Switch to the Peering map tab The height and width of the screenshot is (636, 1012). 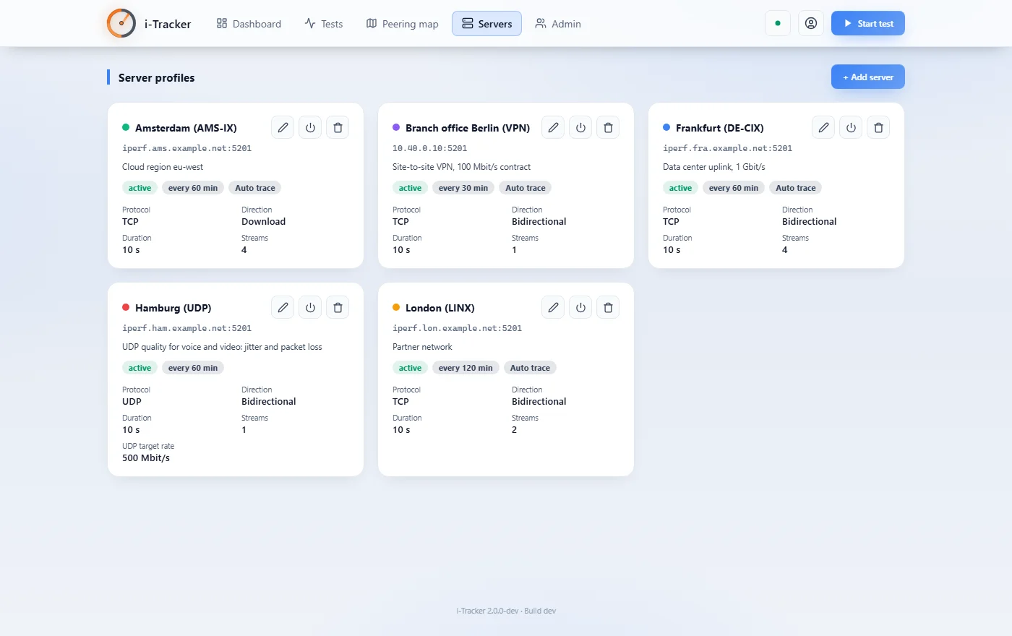(x=403, y=24)
